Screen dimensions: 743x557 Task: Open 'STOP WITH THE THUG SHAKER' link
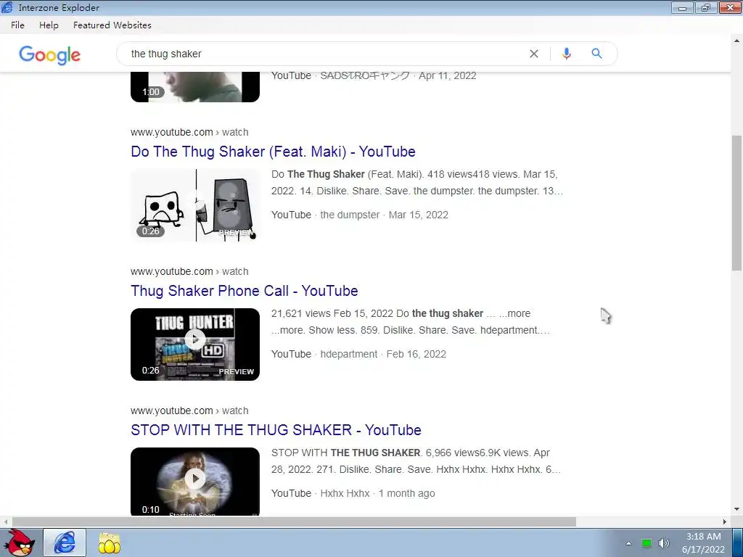276,430
